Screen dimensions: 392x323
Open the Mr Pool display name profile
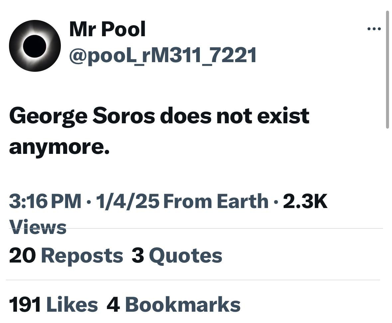pos(107,29)
